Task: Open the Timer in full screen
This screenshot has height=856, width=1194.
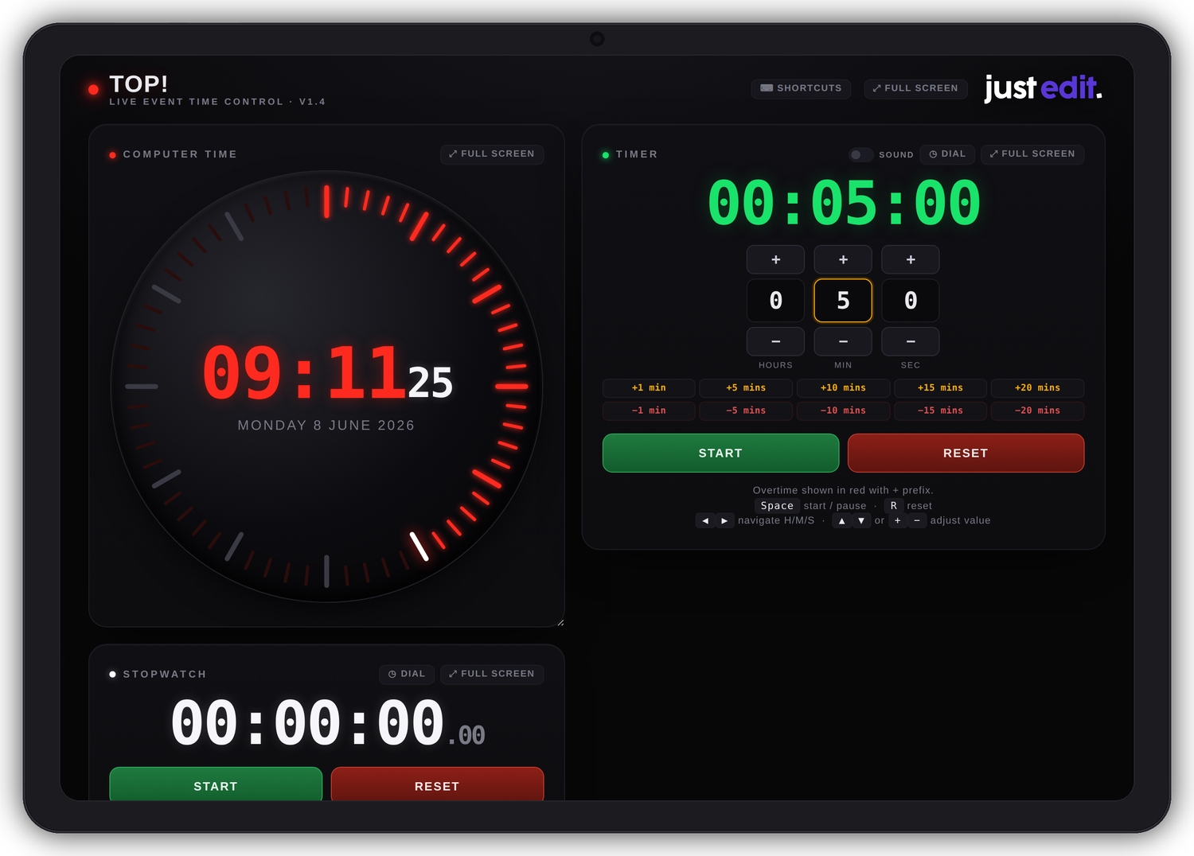Action: pyautogui.click(x=1032, y=154)
